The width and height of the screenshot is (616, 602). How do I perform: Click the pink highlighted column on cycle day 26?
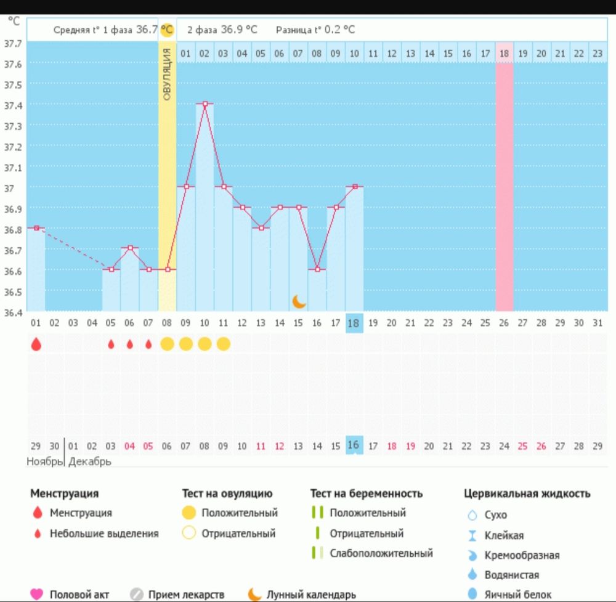[x=504, y=185]
